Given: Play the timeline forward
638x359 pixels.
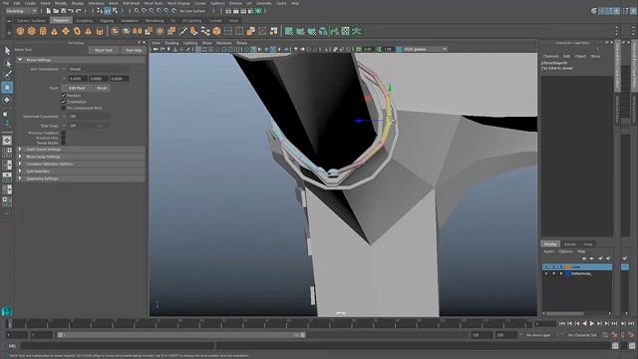Looking at the screenshot, I should pyautogui.click(x=592, y=323).
